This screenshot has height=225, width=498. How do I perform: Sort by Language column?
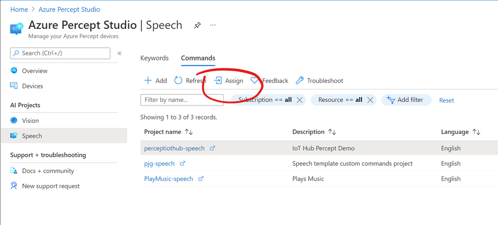tap(476, 132)
